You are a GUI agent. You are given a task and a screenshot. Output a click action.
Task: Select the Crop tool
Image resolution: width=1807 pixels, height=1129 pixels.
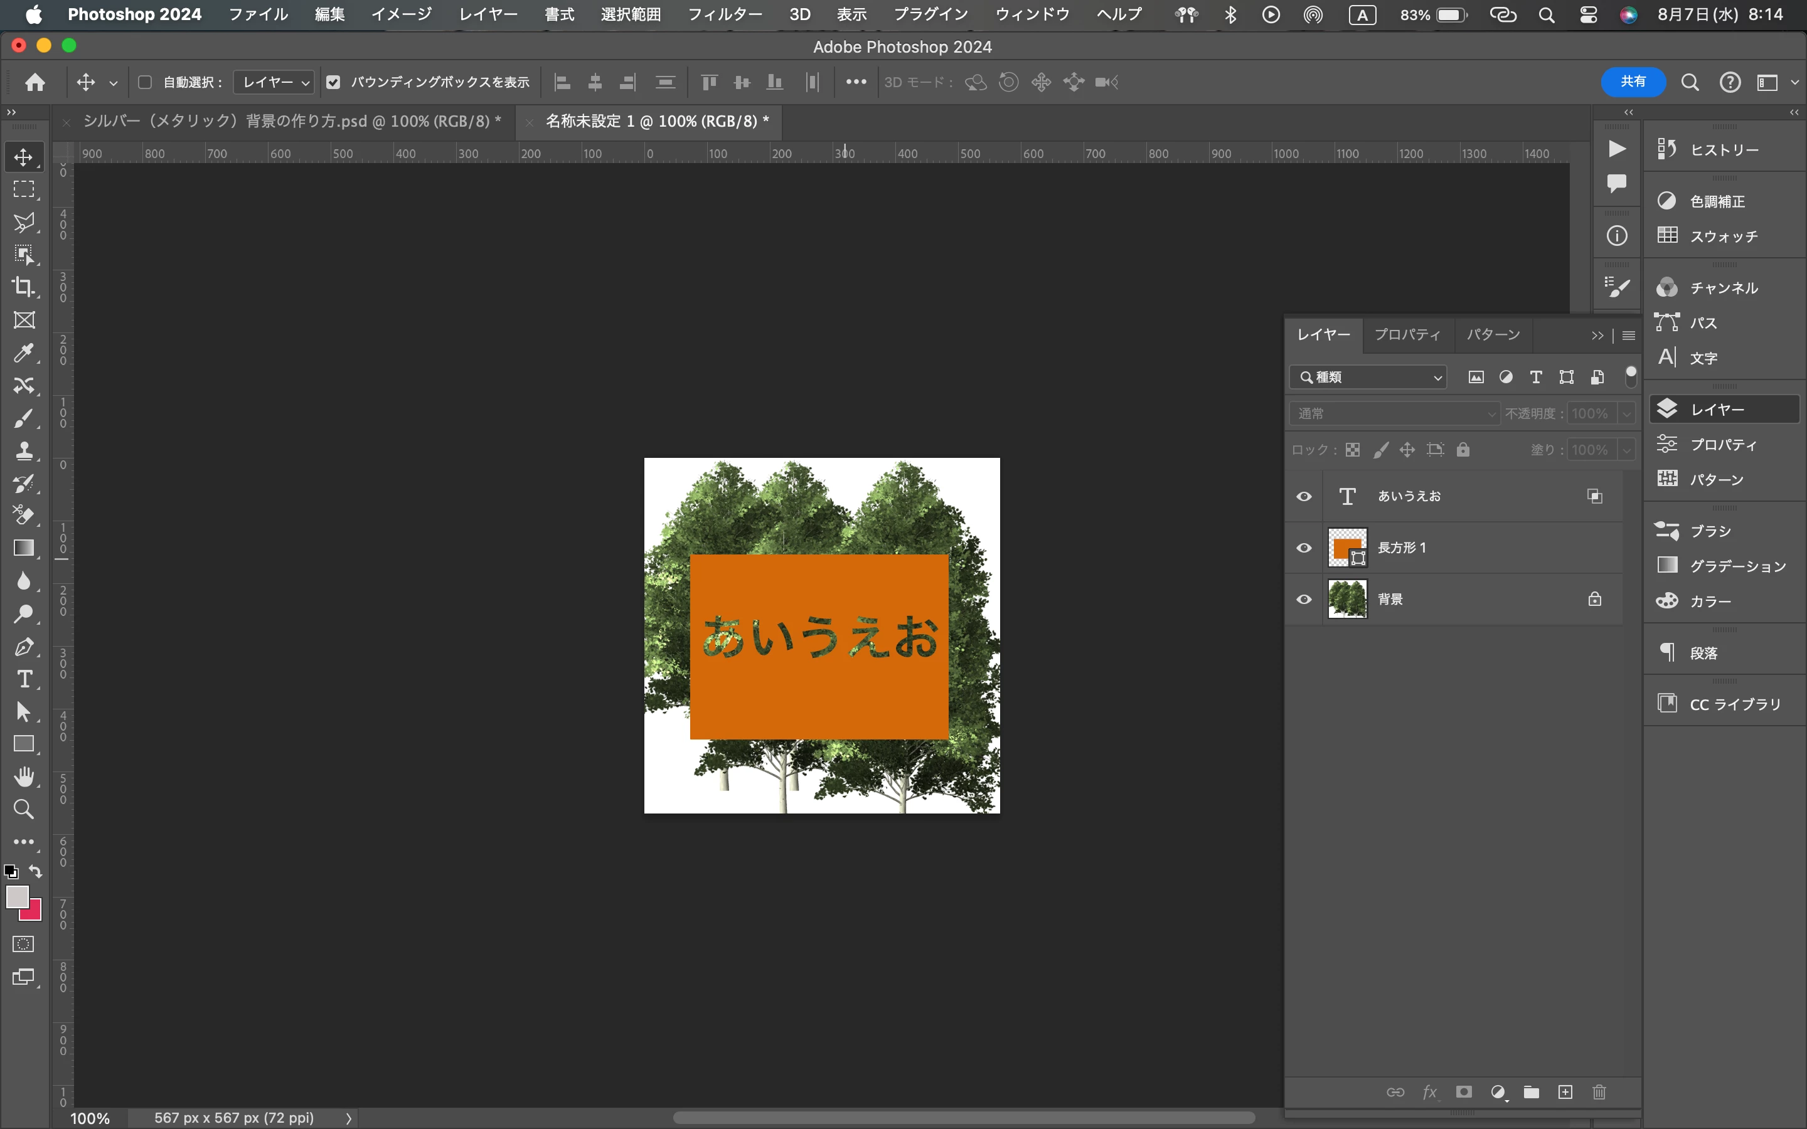click(24, 287)
